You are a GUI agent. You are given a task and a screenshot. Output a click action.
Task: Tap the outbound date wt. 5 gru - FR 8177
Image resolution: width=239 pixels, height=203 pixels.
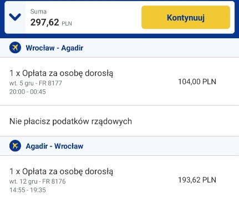[x=35, y=83]
